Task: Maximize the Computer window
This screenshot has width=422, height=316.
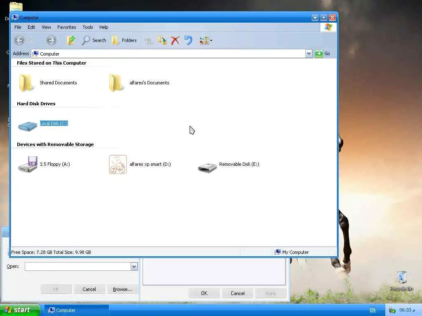Action: tap(324, 18)
